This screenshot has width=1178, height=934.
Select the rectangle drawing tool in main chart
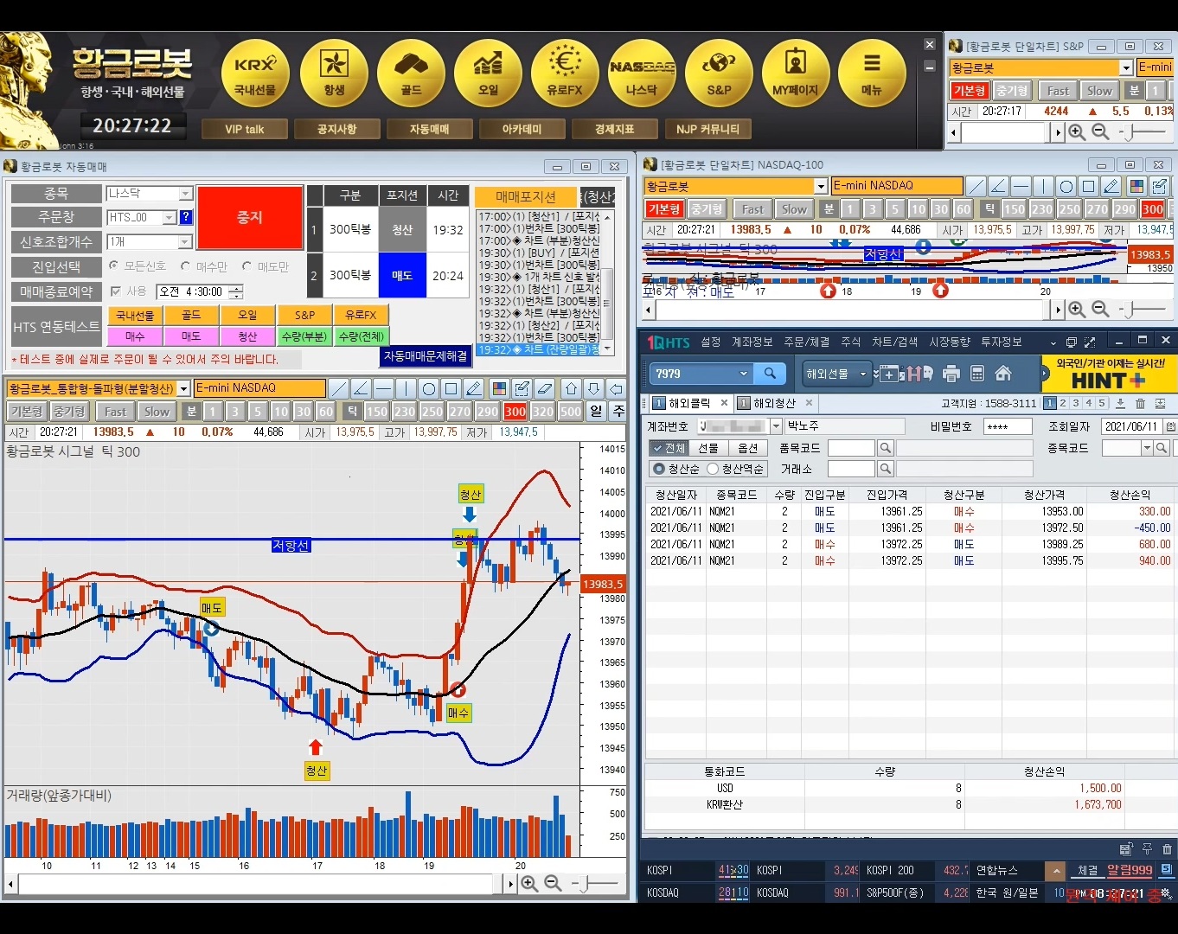(451, 388)
